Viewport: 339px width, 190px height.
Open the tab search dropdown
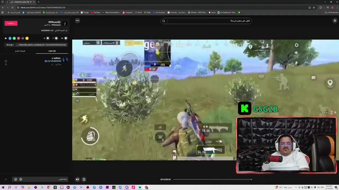coord(2,2)
